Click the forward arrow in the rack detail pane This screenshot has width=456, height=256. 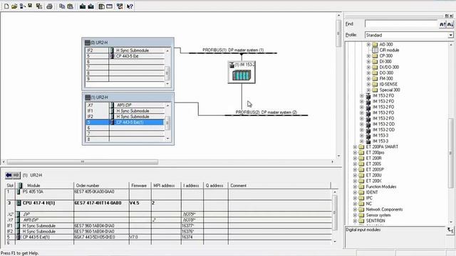point(16,175)
